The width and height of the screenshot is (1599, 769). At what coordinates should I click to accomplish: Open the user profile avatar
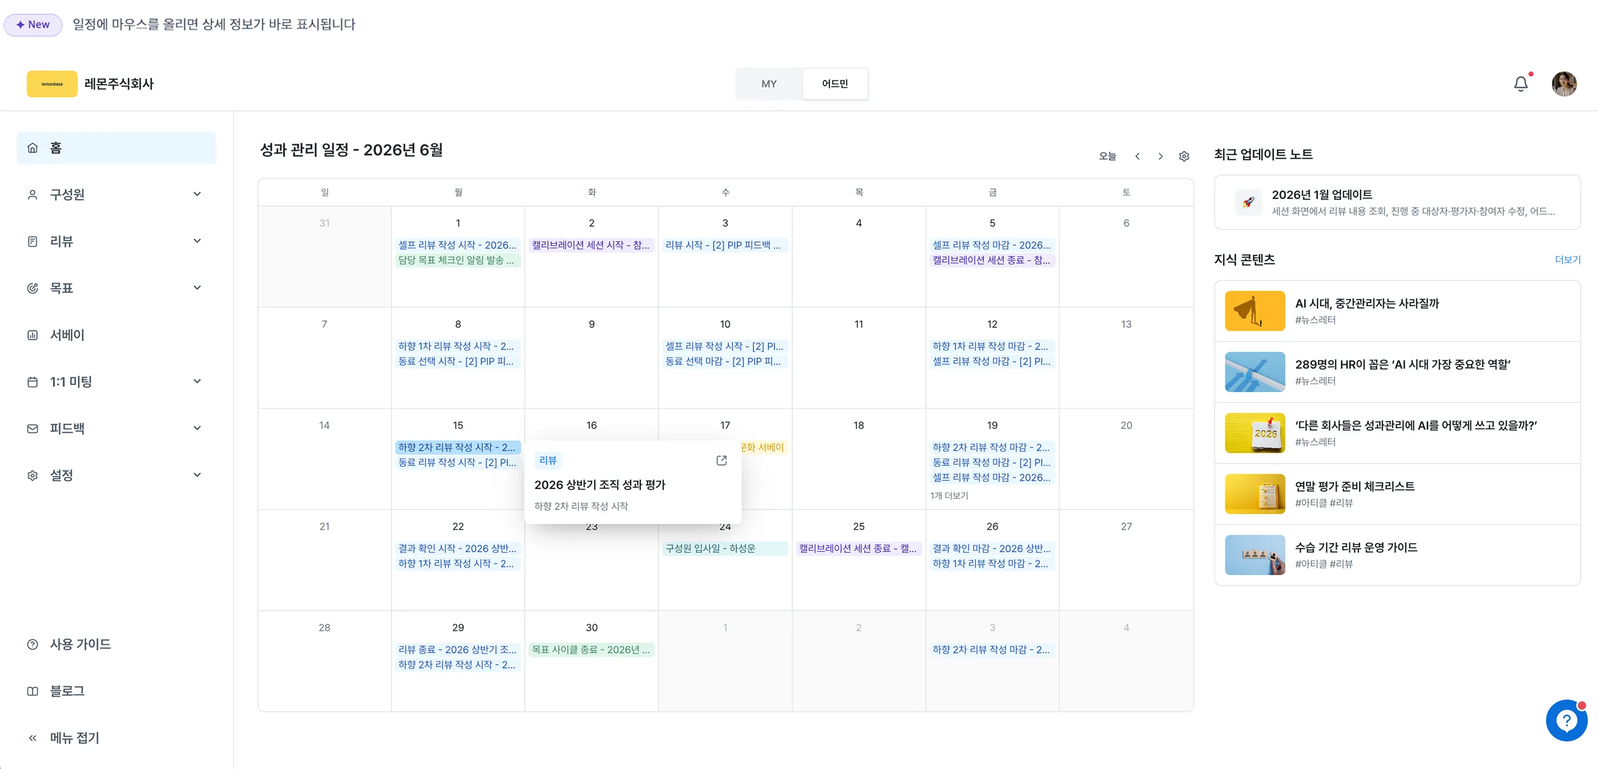tap(1563, 84)
